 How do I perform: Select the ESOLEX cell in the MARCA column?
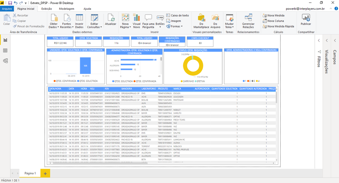(x=177, y=94)
